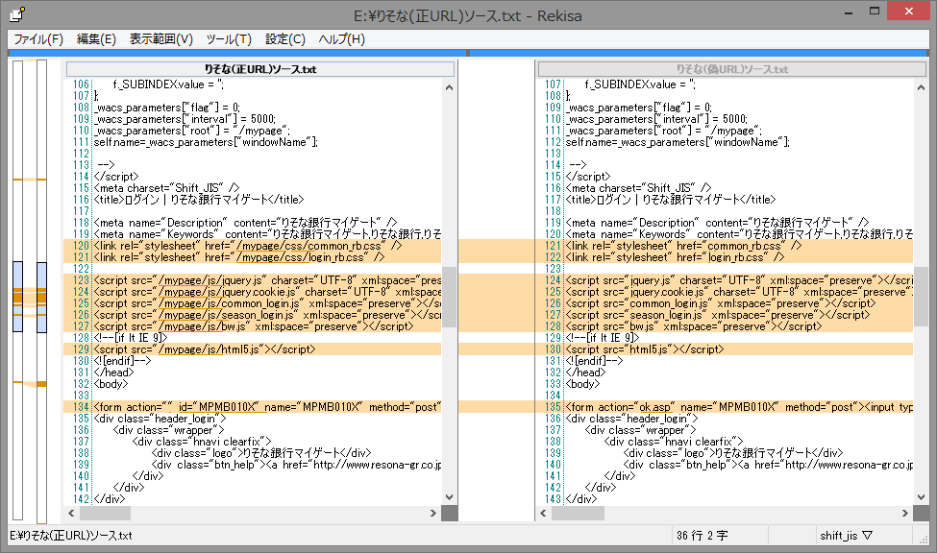Viewport: 937px width, 553px height.
Task: Click right pane vertical scroll up arrow
Action: [921, 87]
